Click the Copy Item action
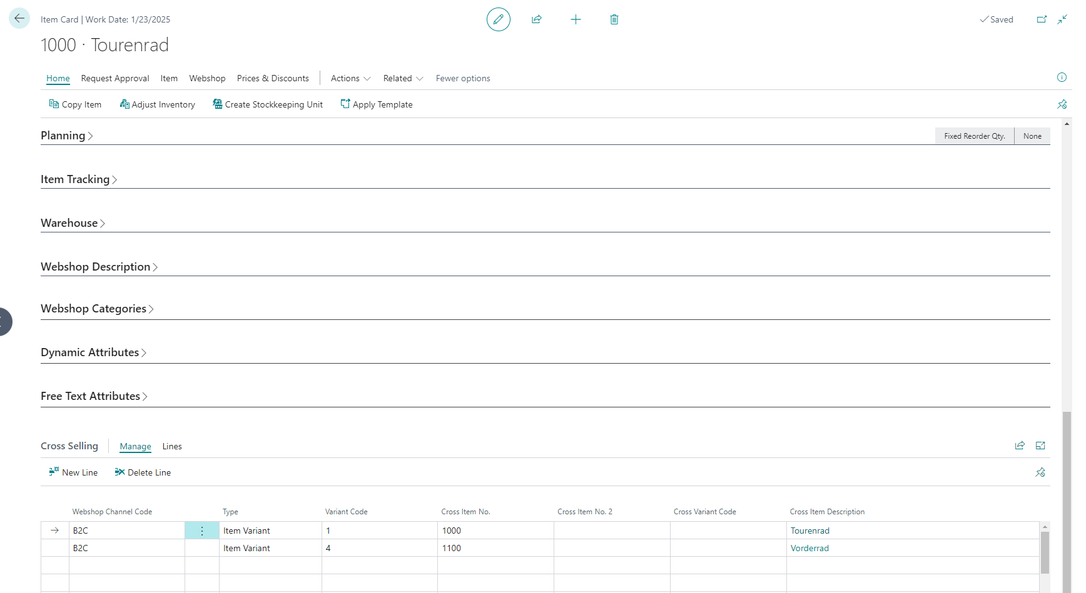Image resolution: width=1086 pixels, height=593 pixels. [x=75, y=104]
